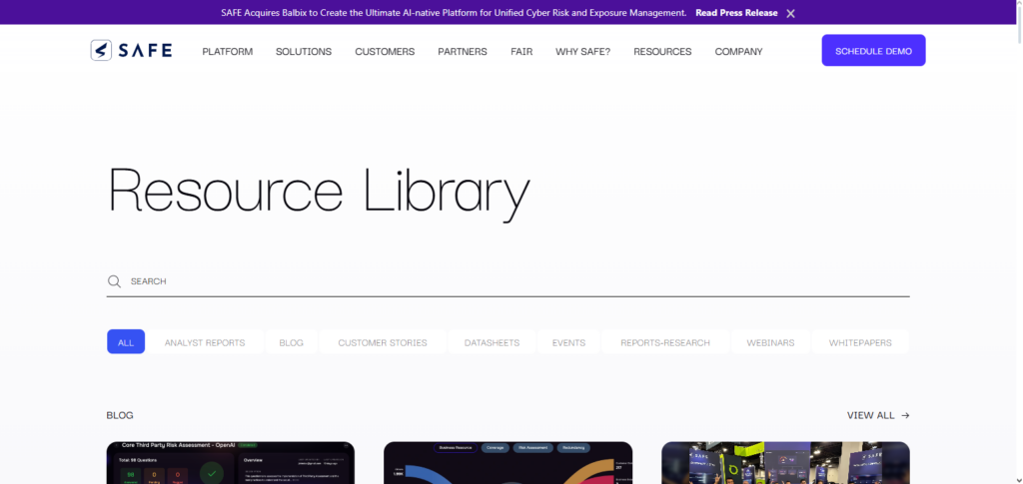Close the announcement banner with X
This screenshot has width=1023, height=484.
point(790,13)
